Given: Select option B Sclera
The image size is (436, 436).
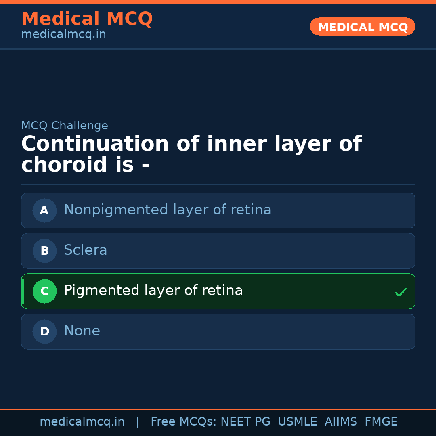Looking at the screenshot, I should (218, 251).
